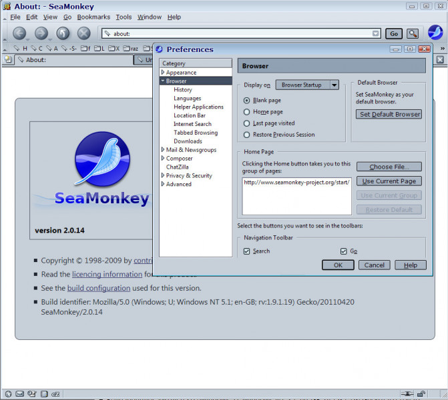Click the Choose File button

(389, 167)
